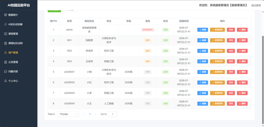Click the 学生 tag in s2026004 row
264x127 pixels.
pos(147,104)
